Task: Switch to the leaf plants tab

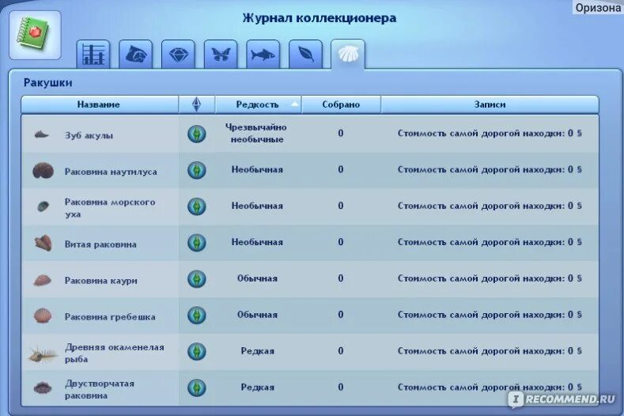Action: (305, 55)
